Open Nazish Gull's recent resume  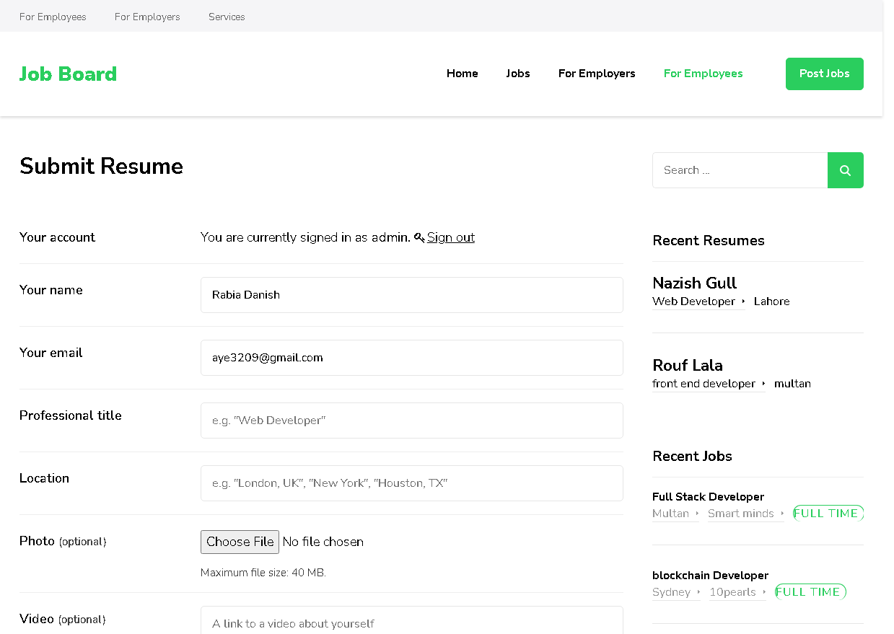click(x=694, y=283)
